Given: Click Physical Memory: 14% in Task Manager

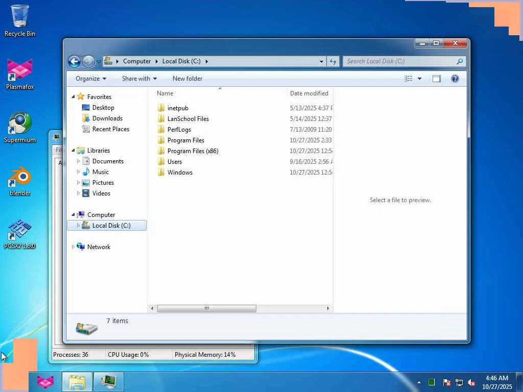Looking at the screenshot, I should 205,355.
